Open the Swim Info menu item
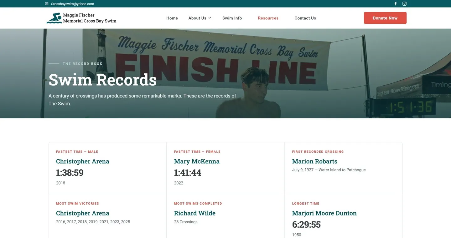The height and width of the screenshot is (238, 451). click(232, 18)
